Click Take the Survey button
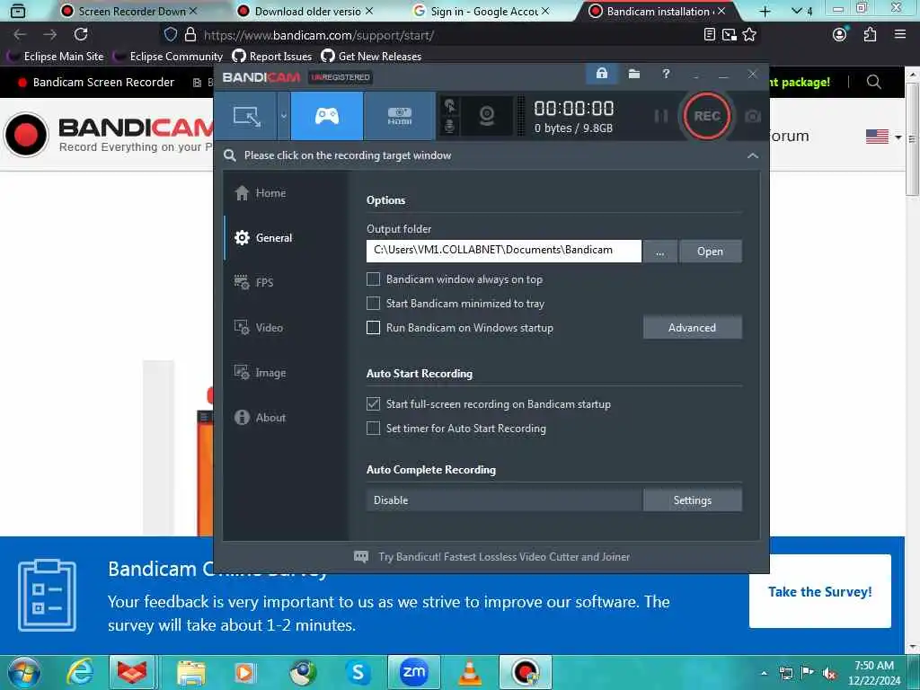920x690 pixels. click(819, 591)
